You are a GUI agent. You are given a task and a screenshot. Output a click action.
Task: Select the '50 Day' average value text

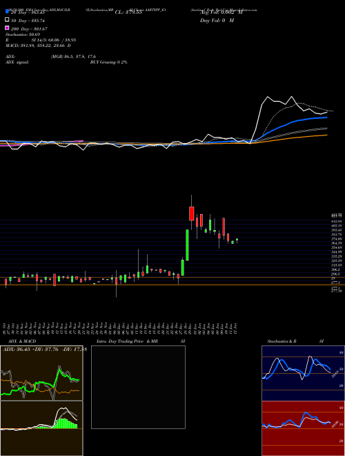click(28, 21)
